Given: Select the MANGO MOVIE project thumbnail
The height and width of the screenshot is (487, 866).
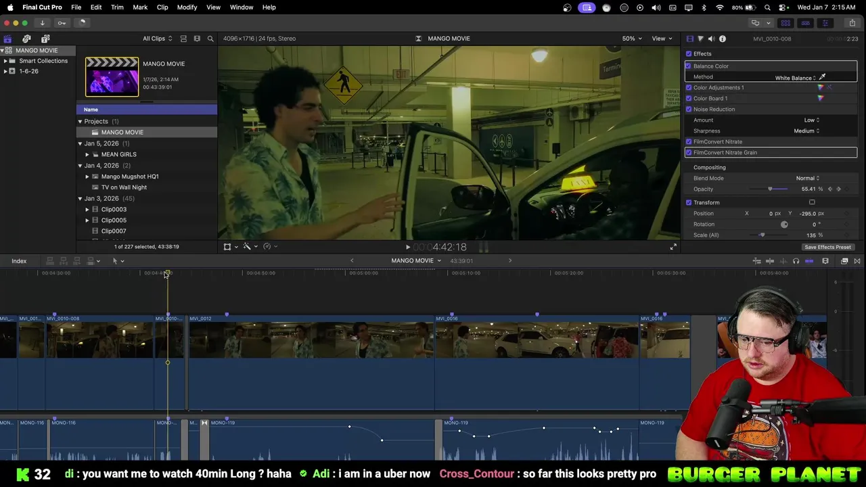Looking at the screenshot, I should pos(112,76).
